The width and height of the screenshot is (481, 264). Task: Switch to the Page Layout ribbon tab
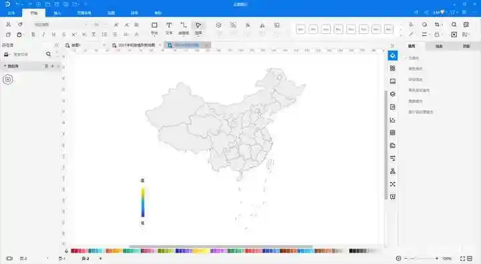coord(84,13)
